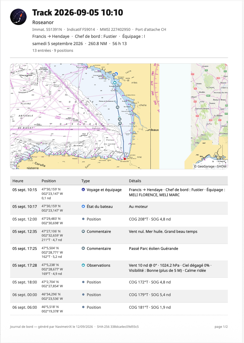Click the 'Observations' type label
Image resolution: width=244 pixels, height=343 pixels.
(x=99, y=265)
